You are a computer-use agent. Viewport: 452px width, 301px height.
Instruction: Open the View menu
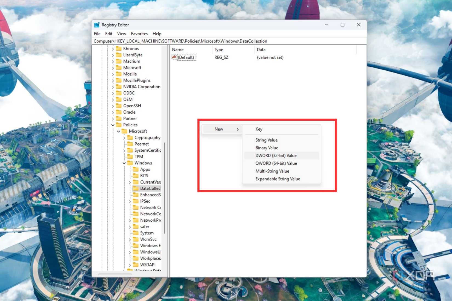point(122,34)
